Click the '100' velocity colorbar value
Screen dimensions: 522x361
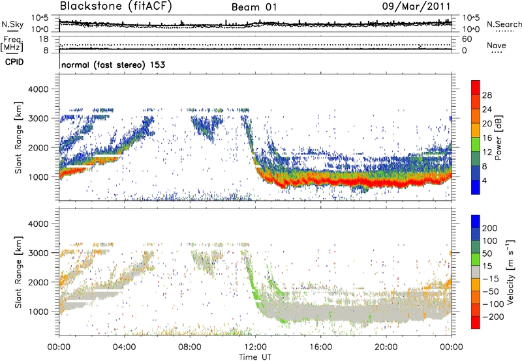tap(490, 240)
